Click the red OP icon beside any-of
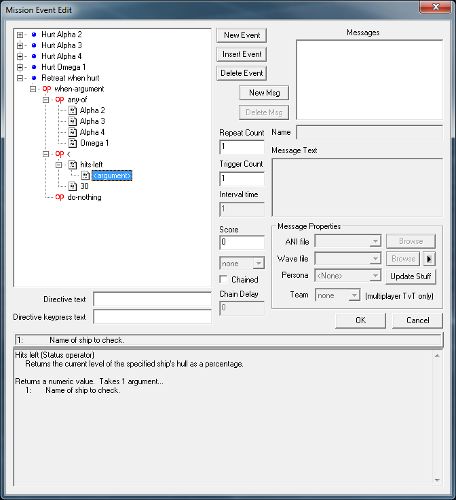This screenshot has width=456, height=500. point(60,100)
